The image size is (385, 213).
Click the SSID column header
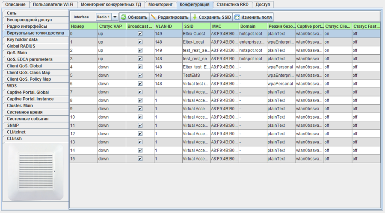[196, 26]
